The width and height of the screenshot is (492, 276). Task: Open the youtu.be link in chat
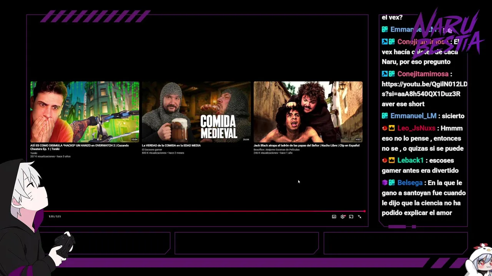[x=424, y=89]
